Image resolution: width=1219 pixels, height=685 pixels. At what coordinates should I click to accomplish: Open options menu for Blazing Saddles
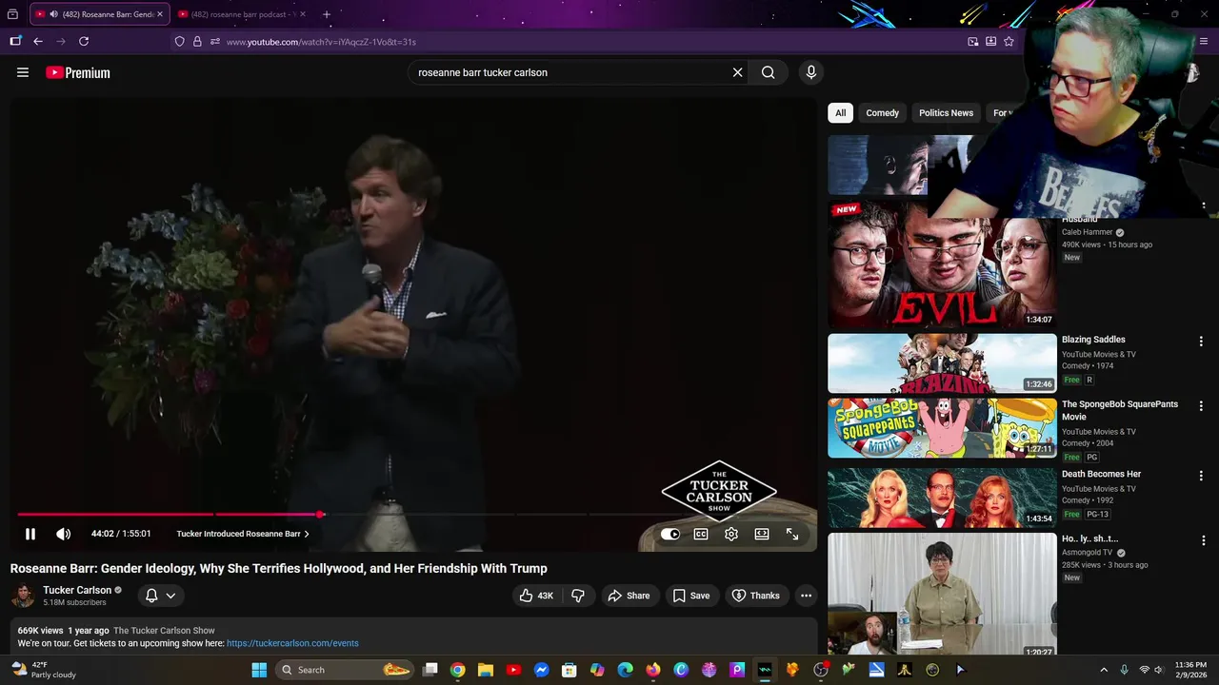[x=1200, y=342]
